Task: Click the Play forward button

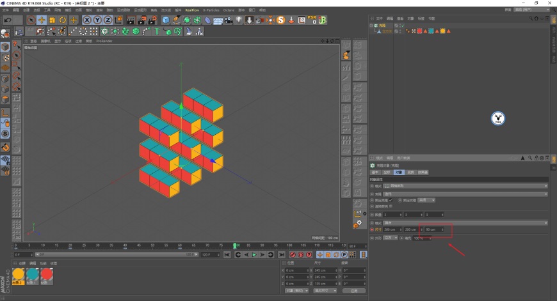Action: [254, 254]
